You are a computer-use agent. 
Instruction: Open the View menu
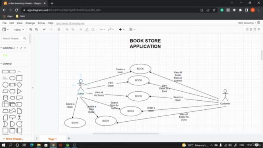click(19, 23)
